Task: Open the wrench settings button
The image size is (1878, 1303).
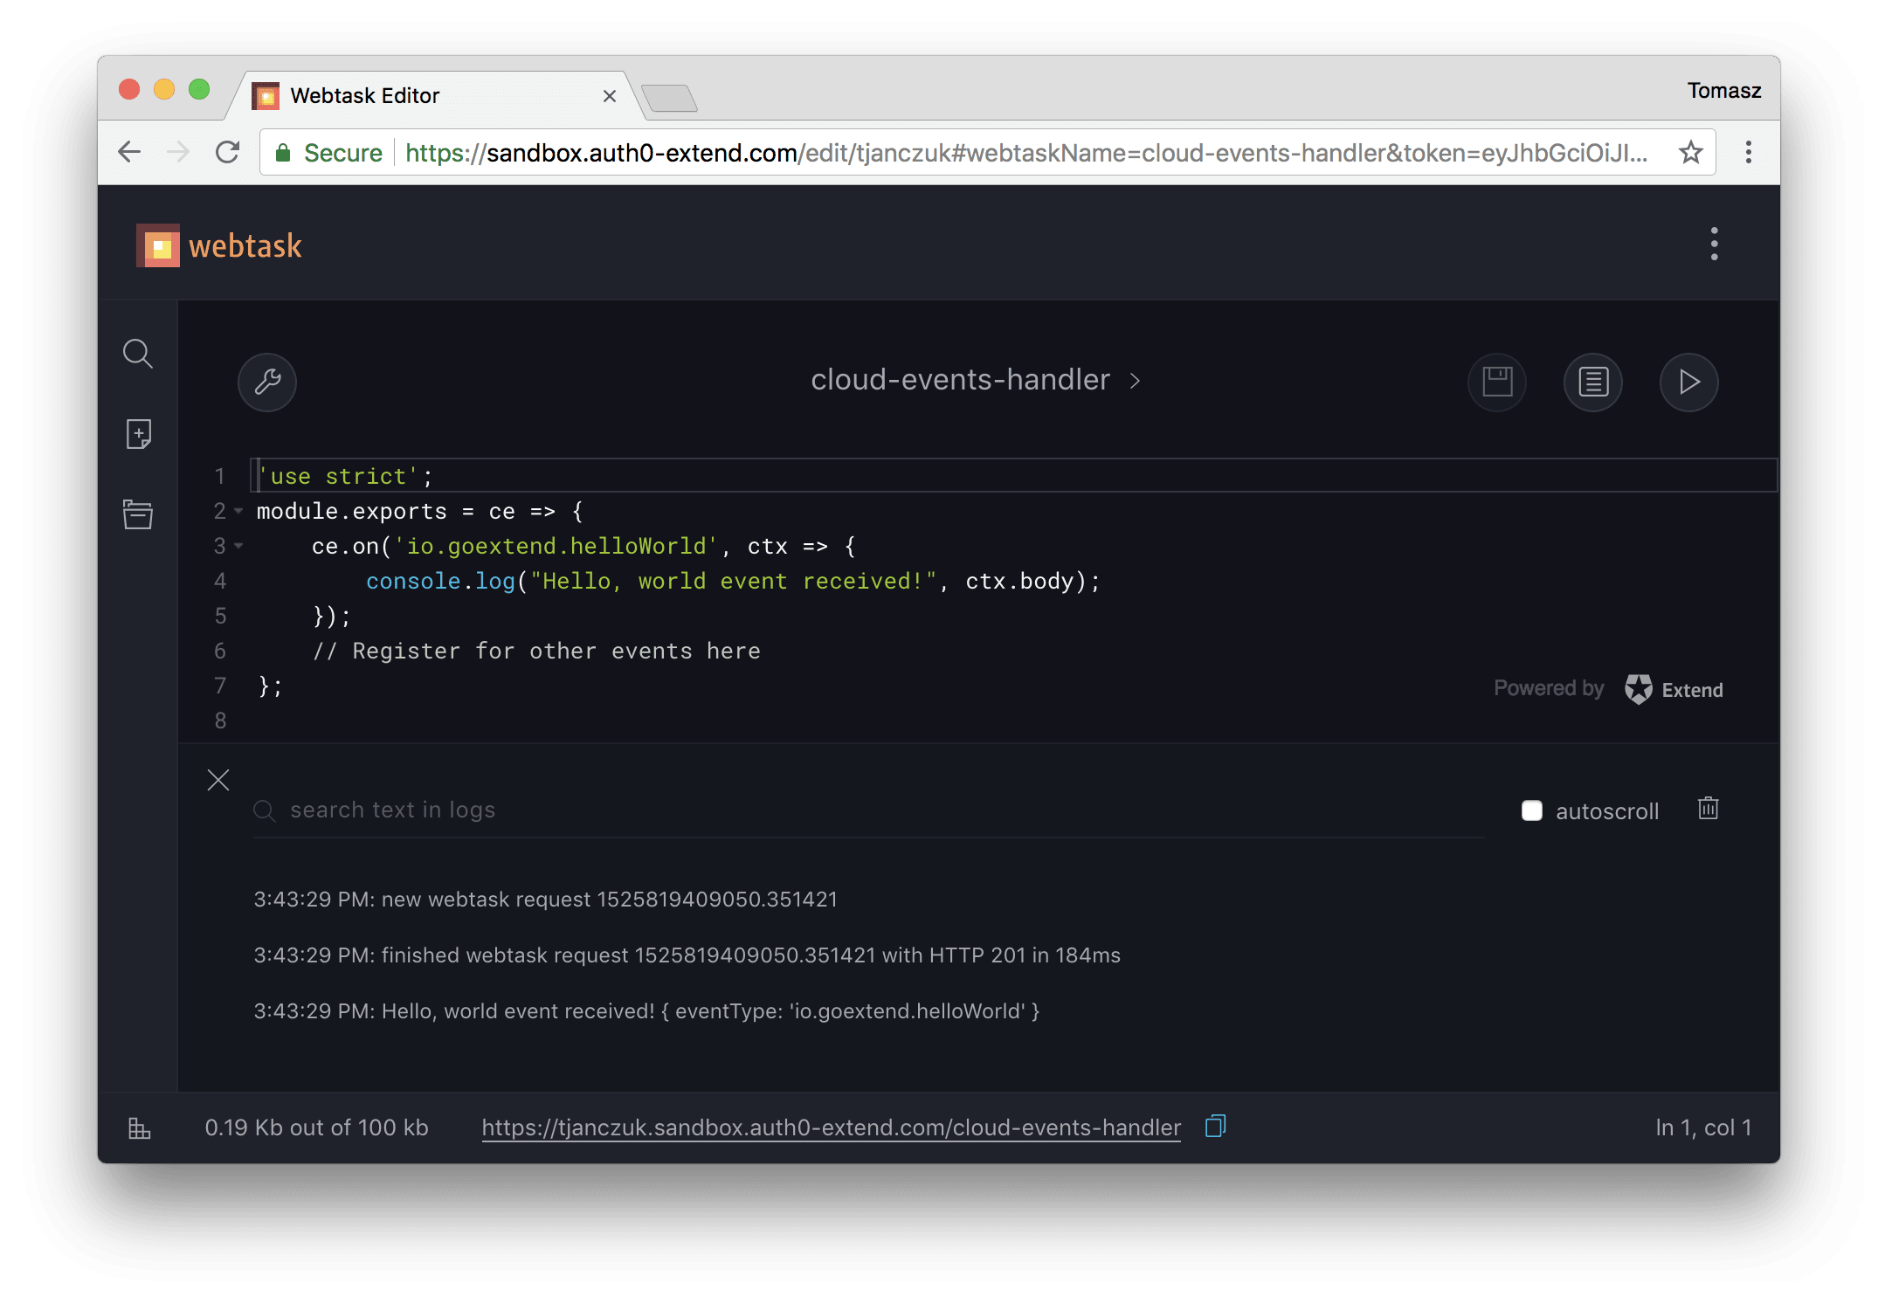Action: point(267,382)
